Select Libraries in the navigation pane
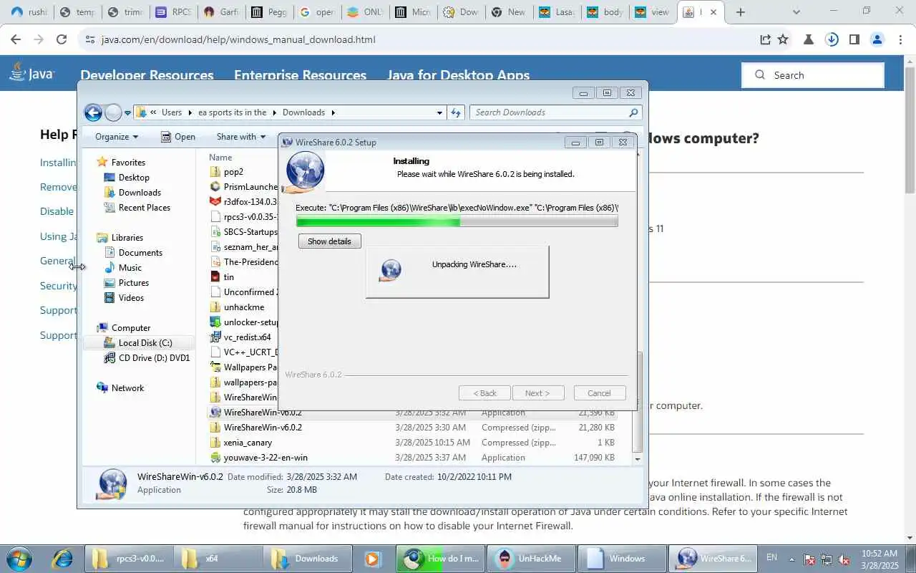Image resolution: width=916 pixels, height=573 pixels. [127, 238]
